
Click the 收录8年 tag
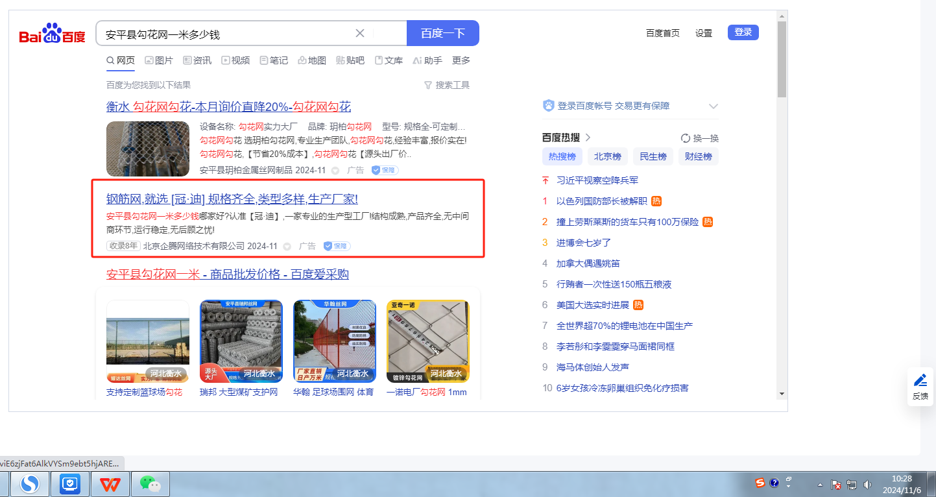coord(123,246)
